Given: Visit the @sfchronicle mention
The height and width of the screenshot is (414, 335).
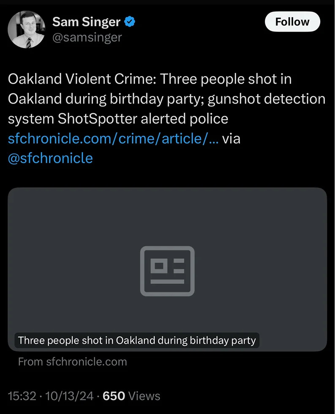Looking at the screenshot, I should [x=50, y=158].
